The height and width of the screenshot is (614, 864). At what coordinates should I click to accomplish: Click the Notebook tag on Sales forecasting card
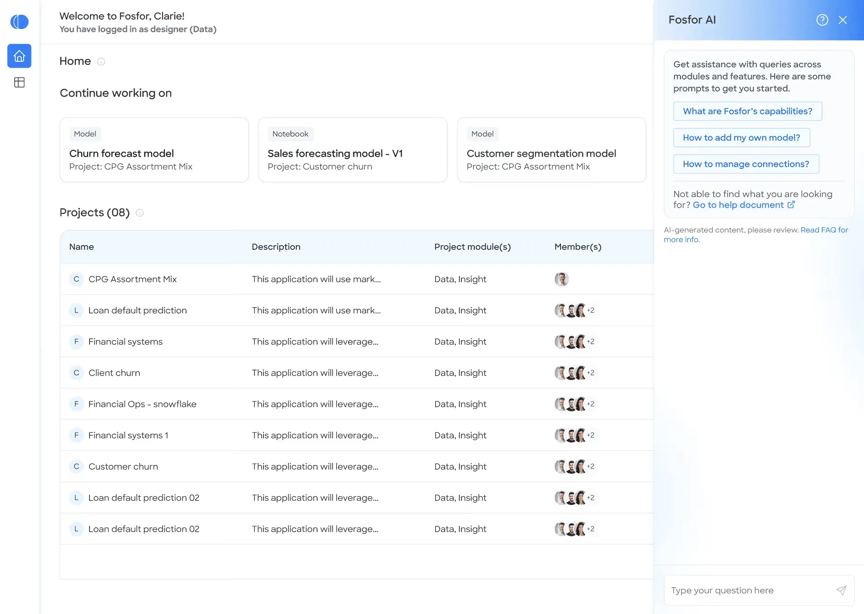coord(290,134)
